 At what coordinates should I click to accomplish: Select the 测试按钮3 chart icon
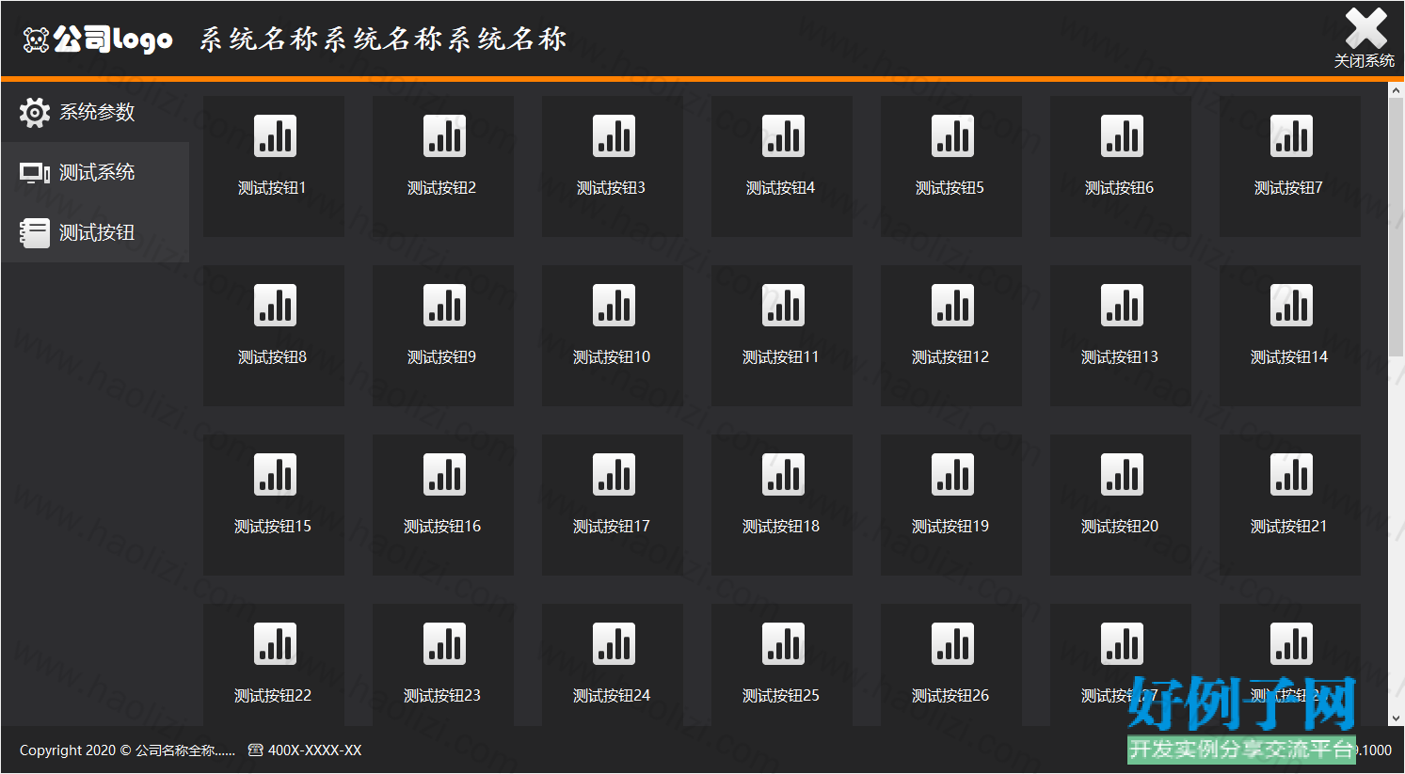click(614, 136)
